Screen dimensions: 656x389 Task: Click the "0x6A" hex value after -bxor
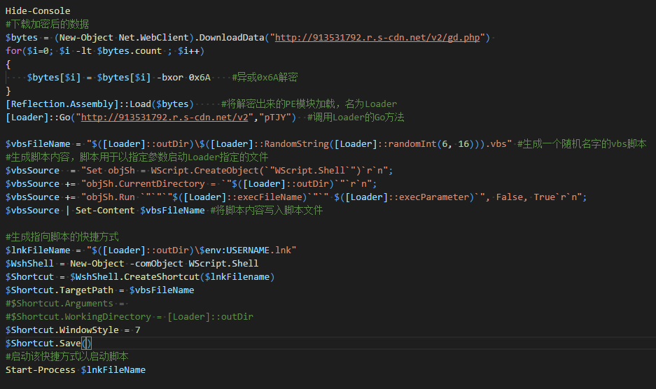pyautogui.click(x=200, y=78)
